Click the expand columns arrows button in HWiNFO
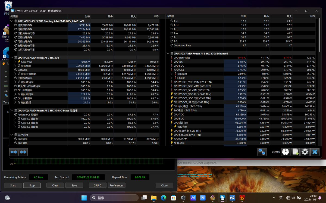The width and height of the screenshot is (326, 203). pyautogui.click(x=14, y=152)
